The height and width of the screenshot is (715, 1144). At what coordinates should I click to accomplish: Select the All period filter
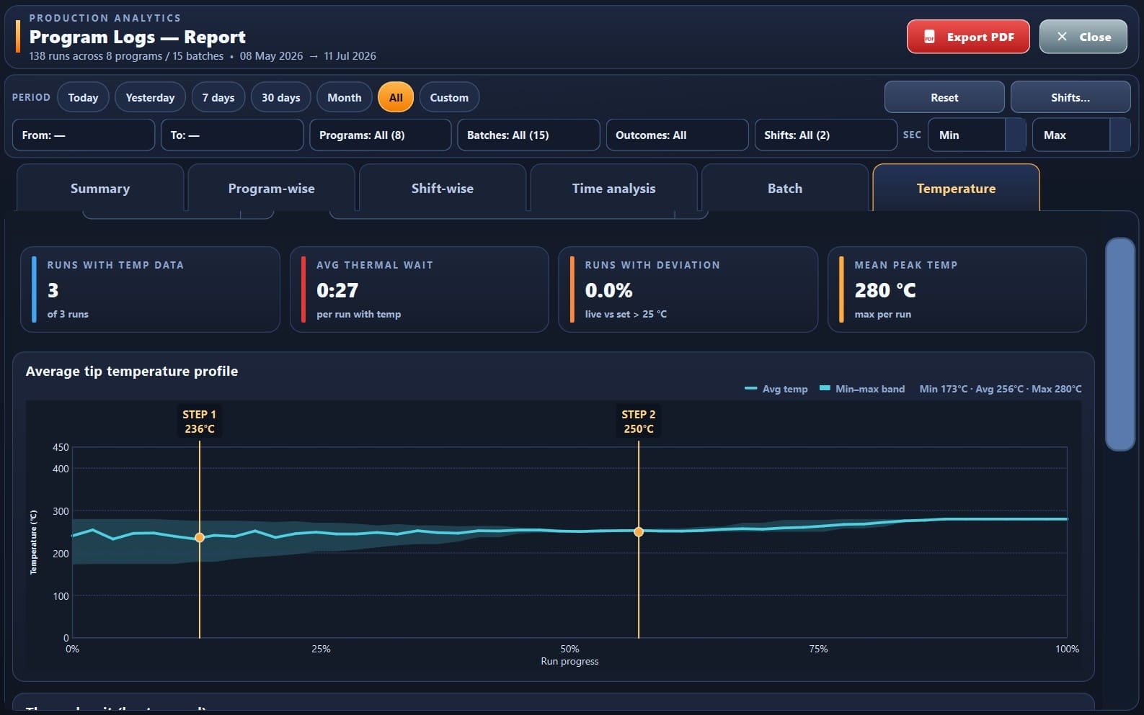396,97
